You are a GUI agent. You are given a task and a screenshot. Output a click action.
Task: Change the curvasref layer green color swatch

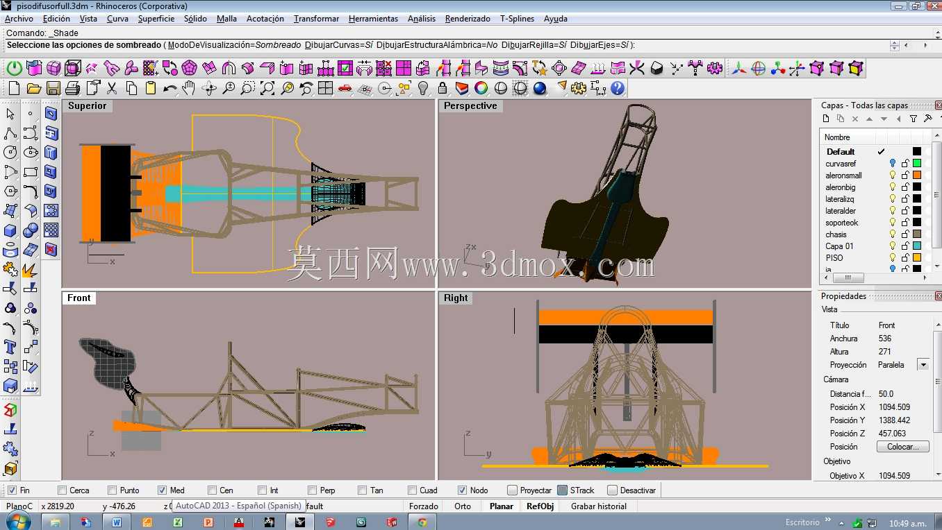point(917,164)
